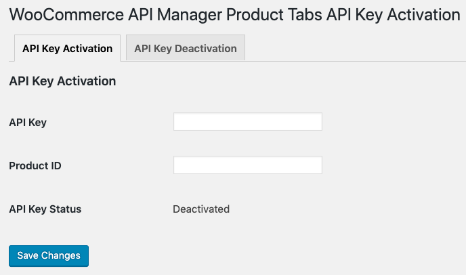The width and height of the screenshot is (466, 275).
Task: Click the API Key Status label
Action: (45, 209)
